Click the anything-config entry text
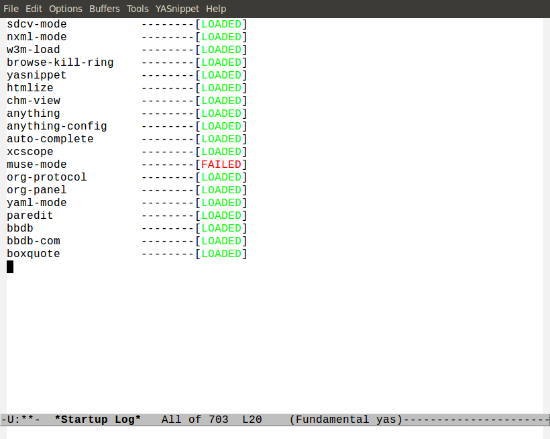 click(57, 126)
